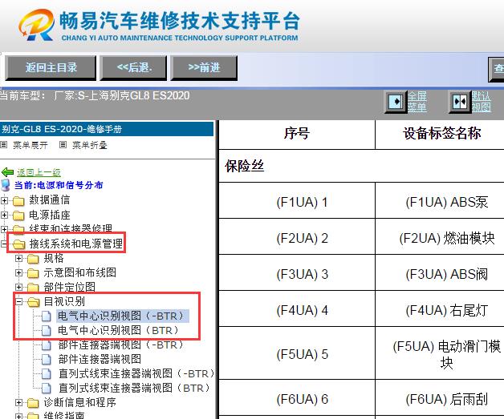504x419 pixels.
Task: Click 规格 folder icon
Action: click(x=33, y=259)
